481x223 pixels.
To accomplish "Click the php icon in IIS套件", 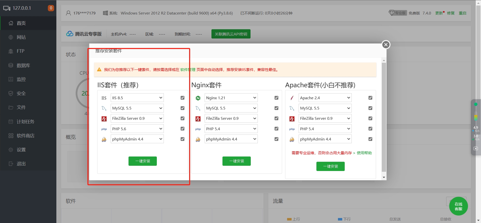I will coord(104,129).
